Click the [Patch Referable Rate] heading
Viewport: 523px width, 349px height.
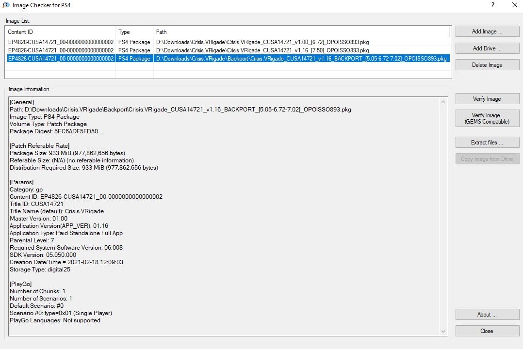tap(40, 146)
